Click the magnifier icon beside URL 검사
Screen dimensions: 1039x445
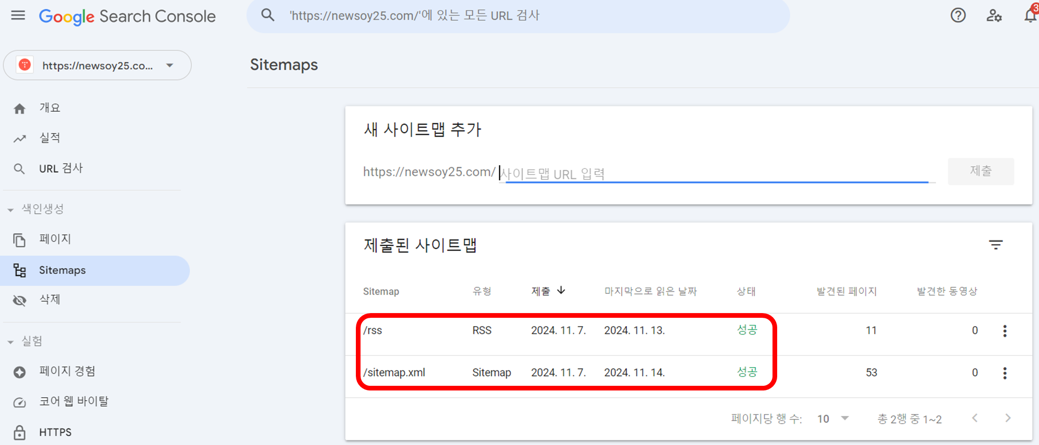(19, 169)
